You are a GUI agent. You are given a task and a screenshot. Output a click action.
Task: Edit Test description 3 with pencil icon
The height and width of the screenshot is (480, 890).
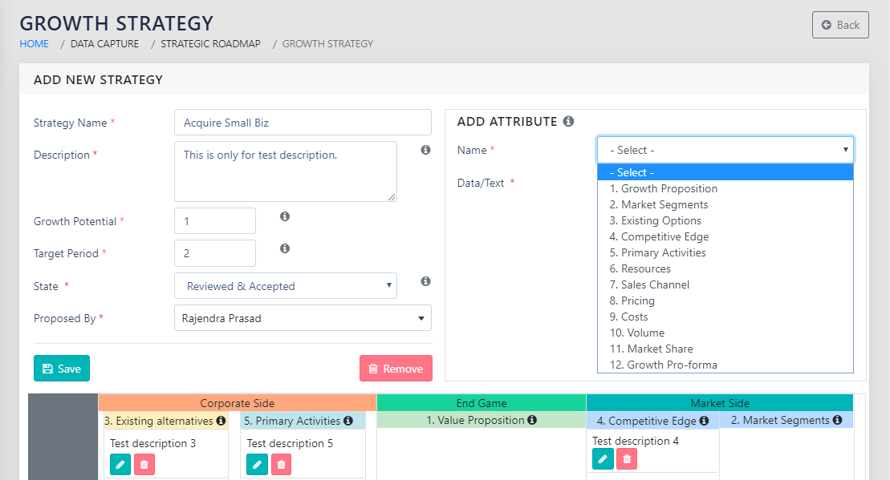coord(120,464)
